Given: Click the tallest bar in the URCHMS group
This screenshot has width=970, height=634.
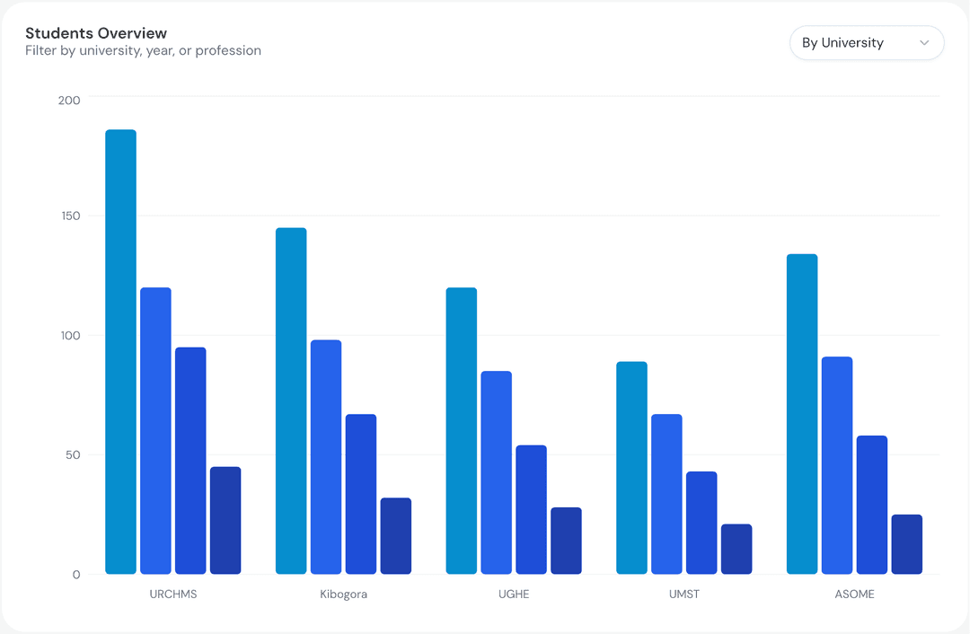Looking at the screenshot, I should 120,351.
